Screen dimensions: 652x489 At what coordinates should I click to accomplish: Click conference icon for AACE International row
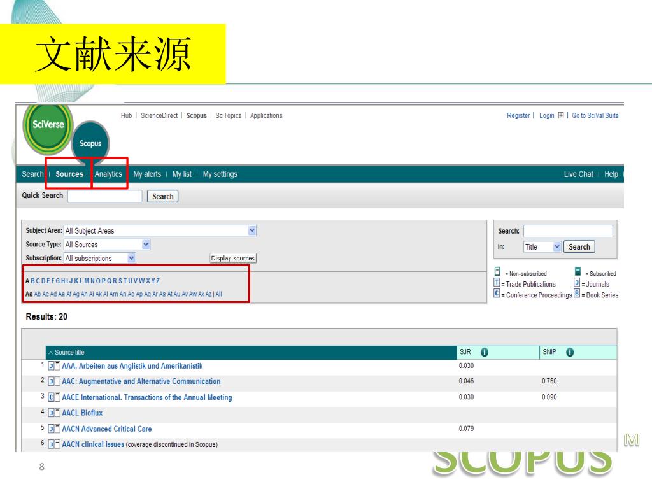(51, 397)
